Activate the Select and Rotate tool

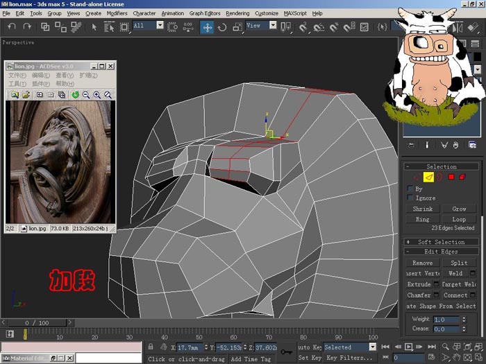click(x=222, y=27)
